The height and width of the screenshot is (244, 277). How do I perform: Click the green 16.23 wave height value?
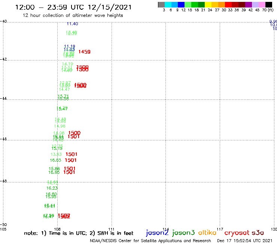pos(52,188)
